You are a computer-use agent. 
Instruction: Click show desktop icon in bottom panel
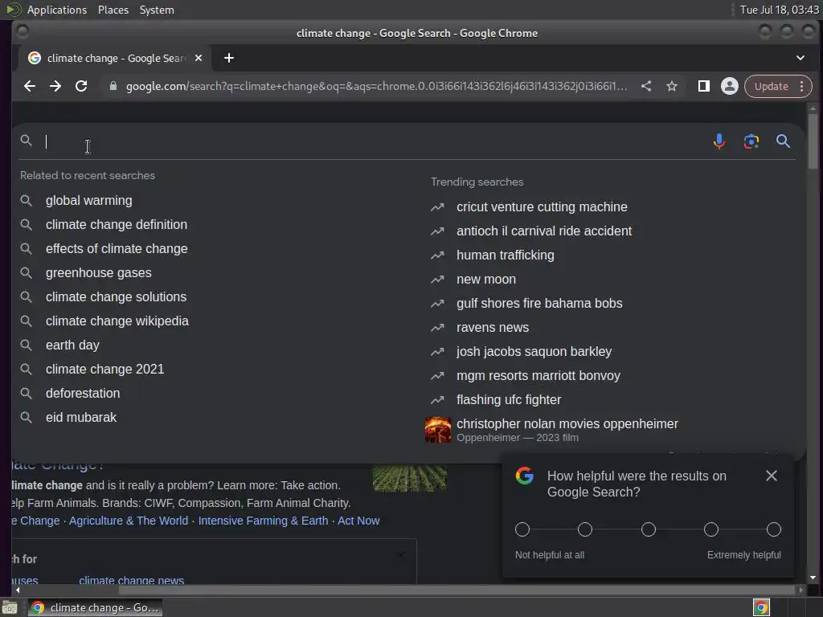[10, 608]
